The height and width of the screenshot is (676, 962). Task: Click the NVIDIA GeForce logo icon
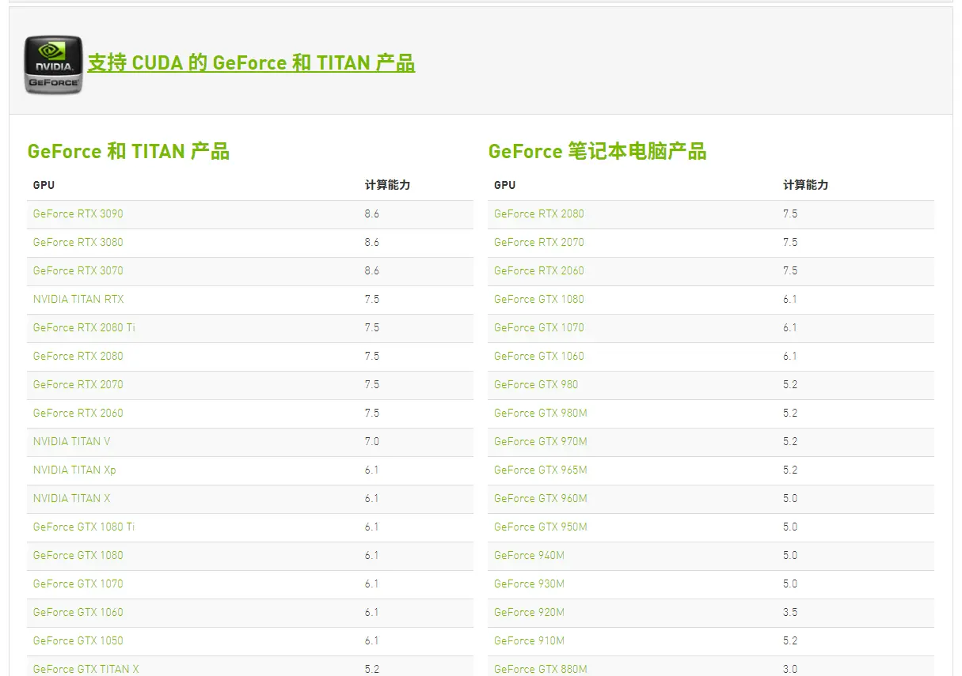[53, 65]
